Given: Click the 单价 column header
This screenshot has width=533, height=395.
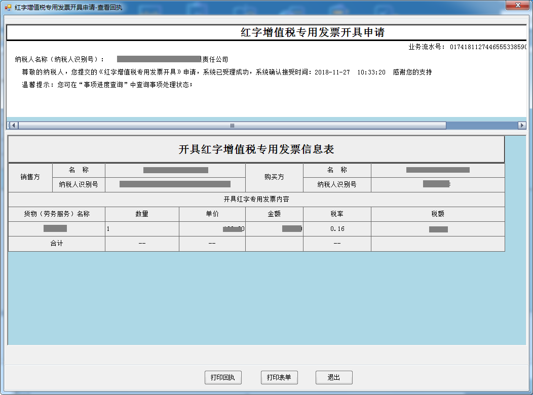Looking at the screenshot, I should pos(212,214).
